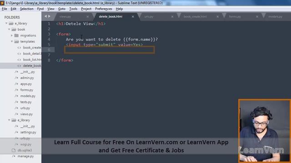Click the input type submit line
The width and height of the screenshot is (291, 163).
click(x=104, y=45)
